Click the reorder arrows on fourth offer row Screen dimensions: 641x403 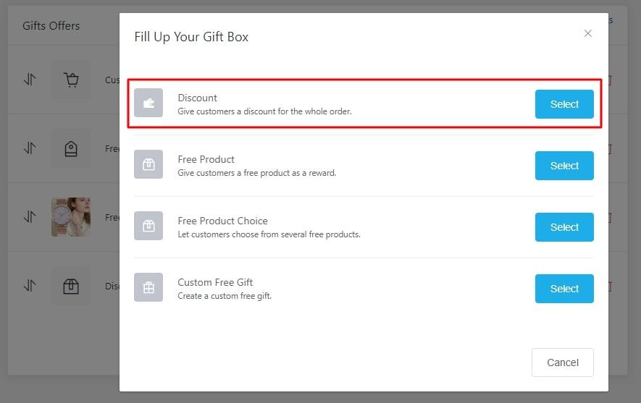click(30, 285)
